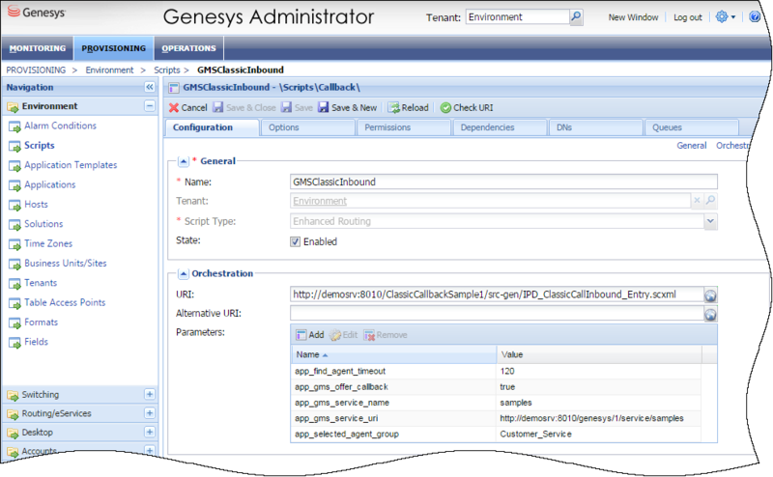Collapse the Navigation panel with double-arrow

pos(150,87)
